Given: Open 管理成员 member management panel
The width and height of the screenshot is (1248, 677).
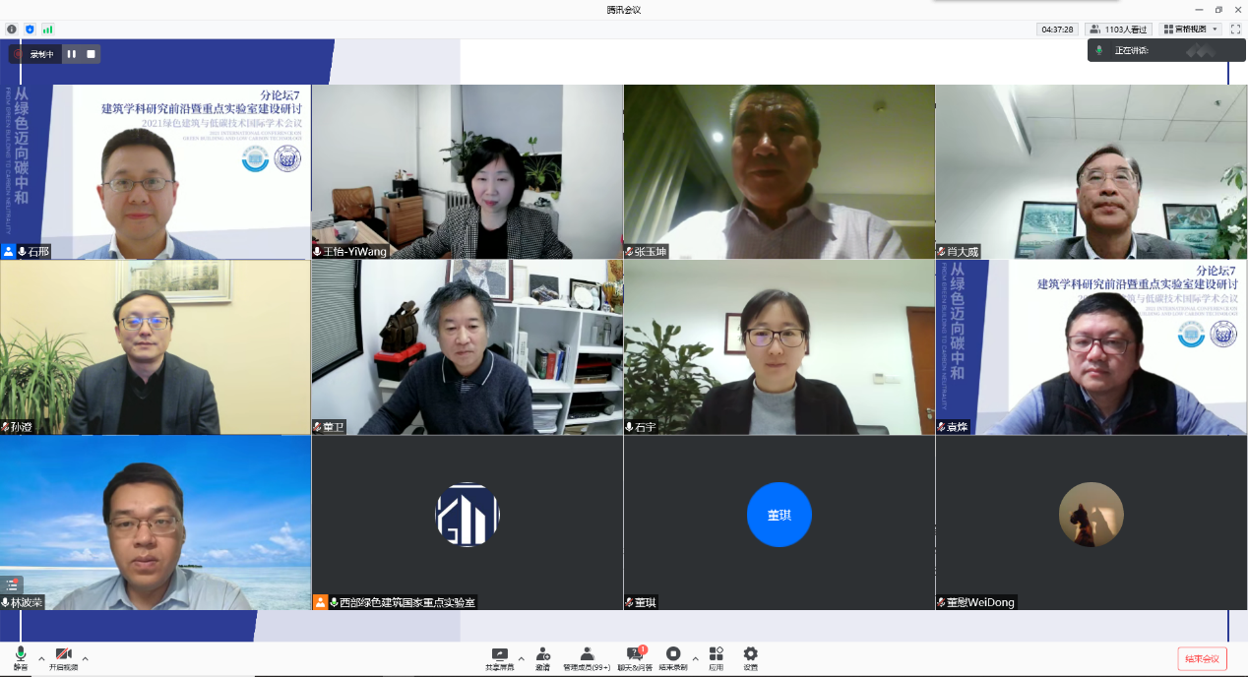Looking at the screenshot, I should [587, 658].
